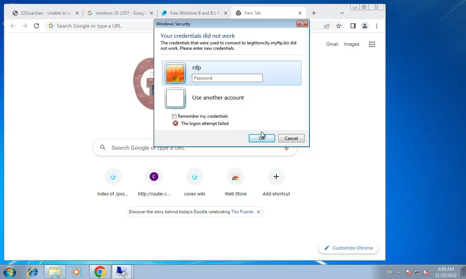466x279 pixels.
Task: Open Windows Media Player from taskbar
Action: coord(77,272)
